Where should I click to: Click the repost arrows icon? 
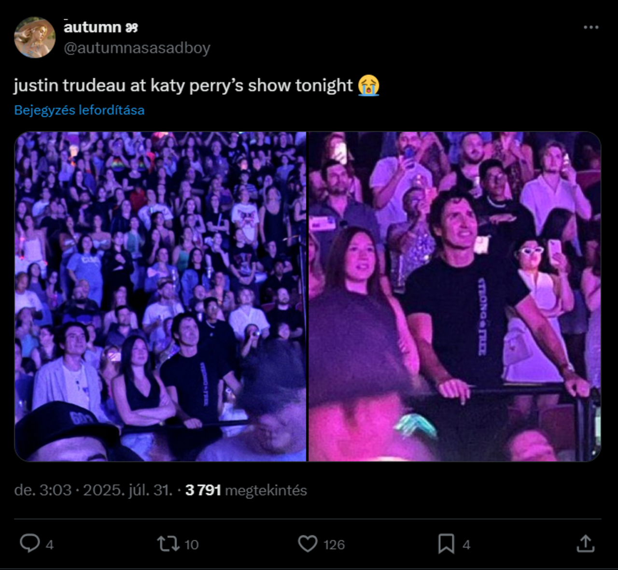click(168, 543)
